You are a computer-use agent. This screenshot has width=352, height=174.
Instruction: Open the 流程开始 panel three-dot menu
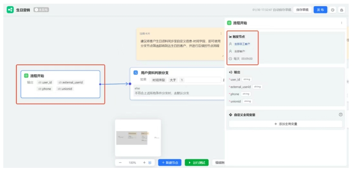tap(341, 23)
